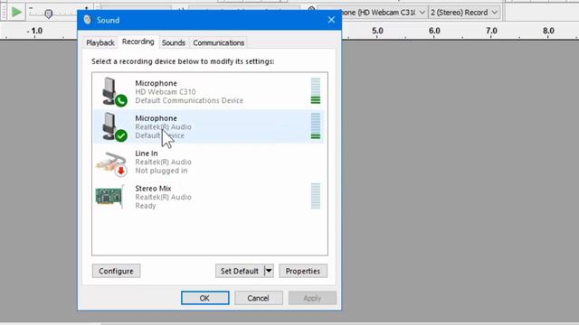
Task: Click 'Default Communications Device' text
Action: tap(189, 100)
